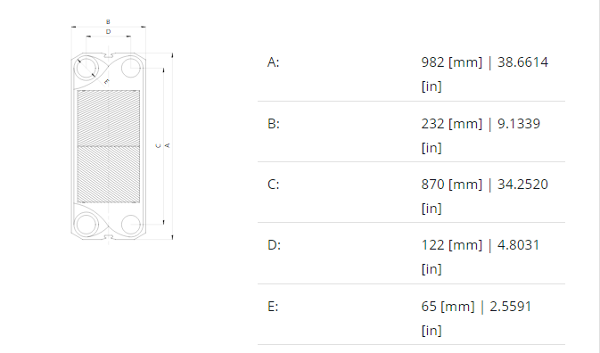Click the bottom-left port circle in the diagram
The width and height of the screenshot is (600, 353).
(86, 224)
